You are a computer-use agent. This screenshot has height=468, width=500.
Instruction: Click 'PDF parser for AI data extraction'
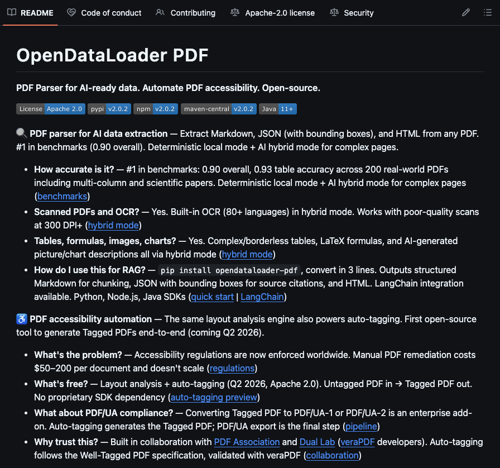pos(99,134)
